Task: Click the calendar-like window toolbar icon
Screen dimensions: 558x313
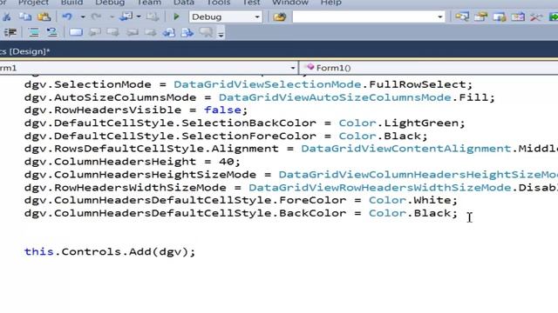Action: [x=518, y=17]
